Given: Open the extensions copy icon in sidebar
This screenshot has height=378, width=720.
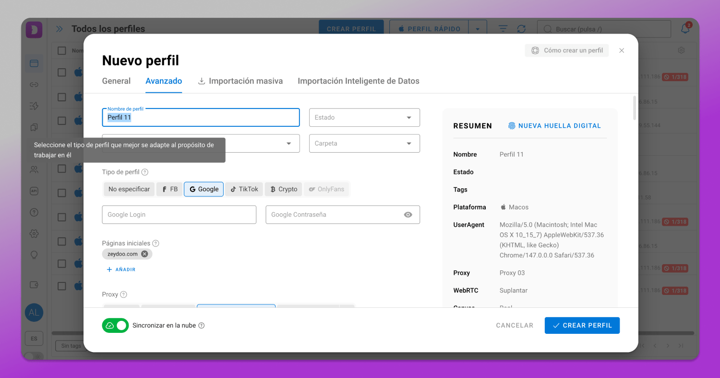Looking at the screenshot, I should coord(34,127).
